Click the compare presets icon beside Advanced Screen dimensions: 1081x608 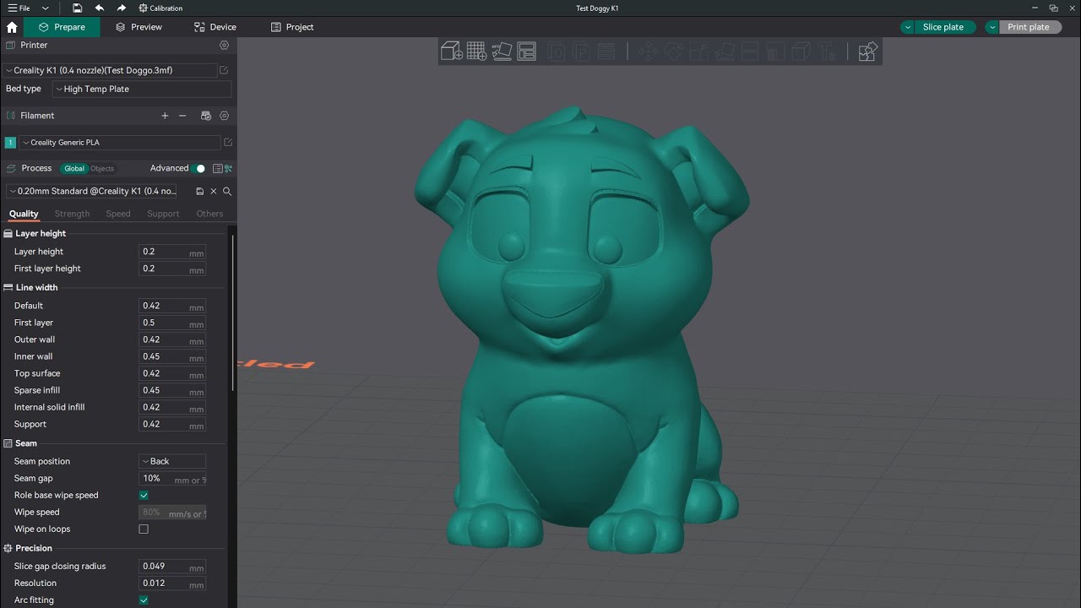[228, 169]
